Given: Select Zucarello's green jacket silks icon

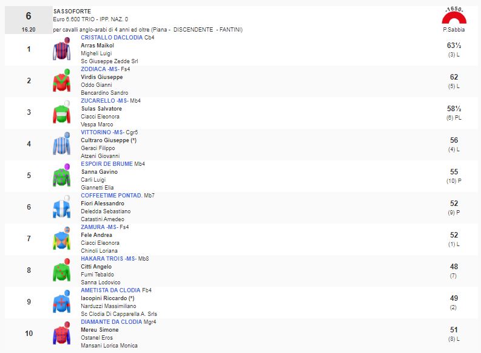Looking at the screenshot, I should click(x=62, y=113).
